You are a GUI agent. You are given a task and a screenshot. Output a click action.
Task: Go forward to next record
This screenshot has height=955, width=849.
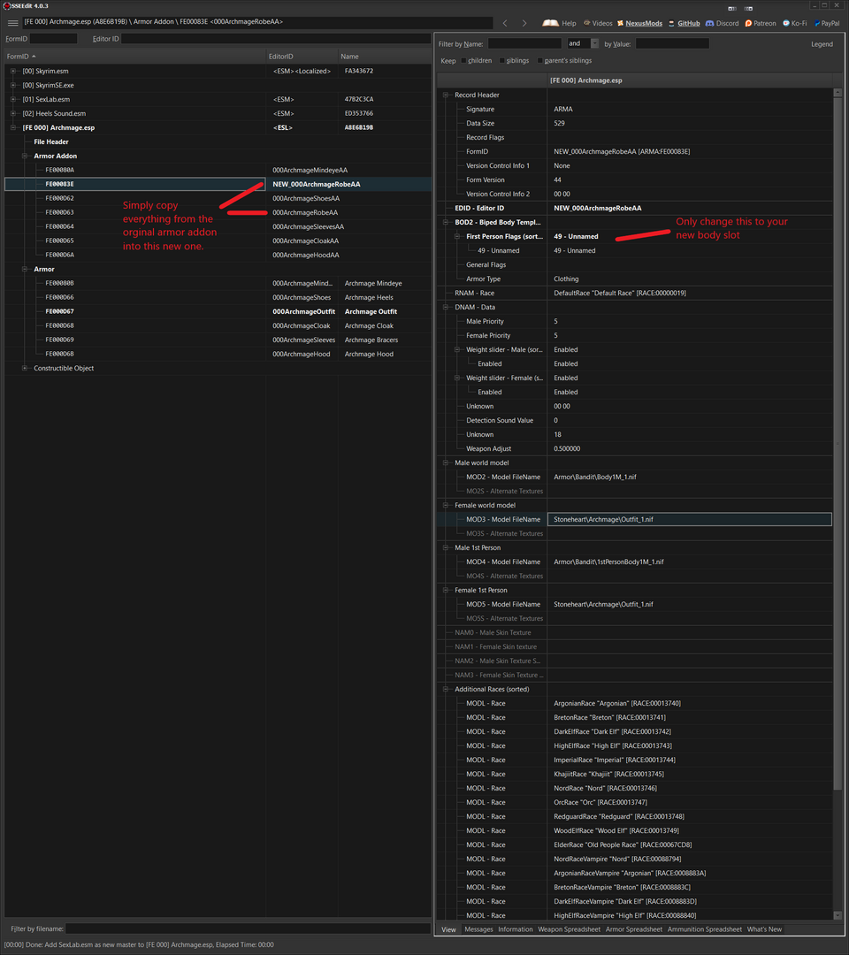(524, 23)
